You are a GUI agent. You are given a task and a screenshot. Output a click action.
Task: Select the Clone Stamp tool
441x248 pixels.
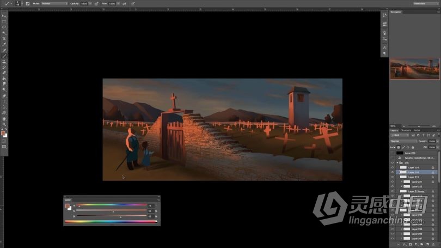[x=4, y=62]
